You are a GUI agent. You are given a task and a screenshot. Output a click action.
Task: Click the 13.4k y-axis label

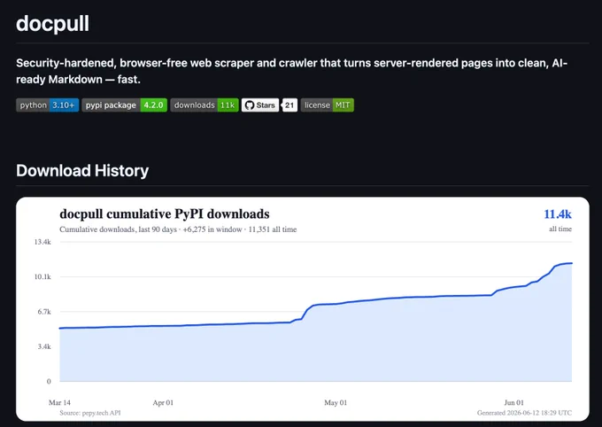[x=42, y=242]
